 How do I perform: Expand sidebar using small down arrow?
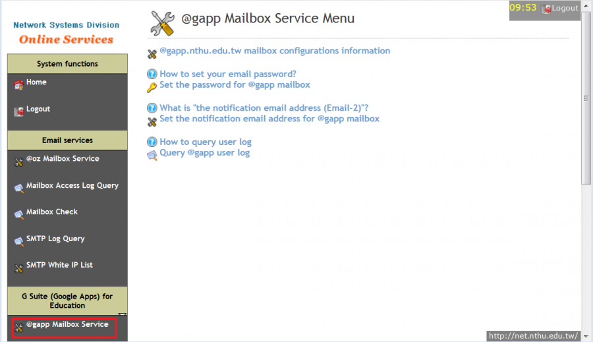122,315
